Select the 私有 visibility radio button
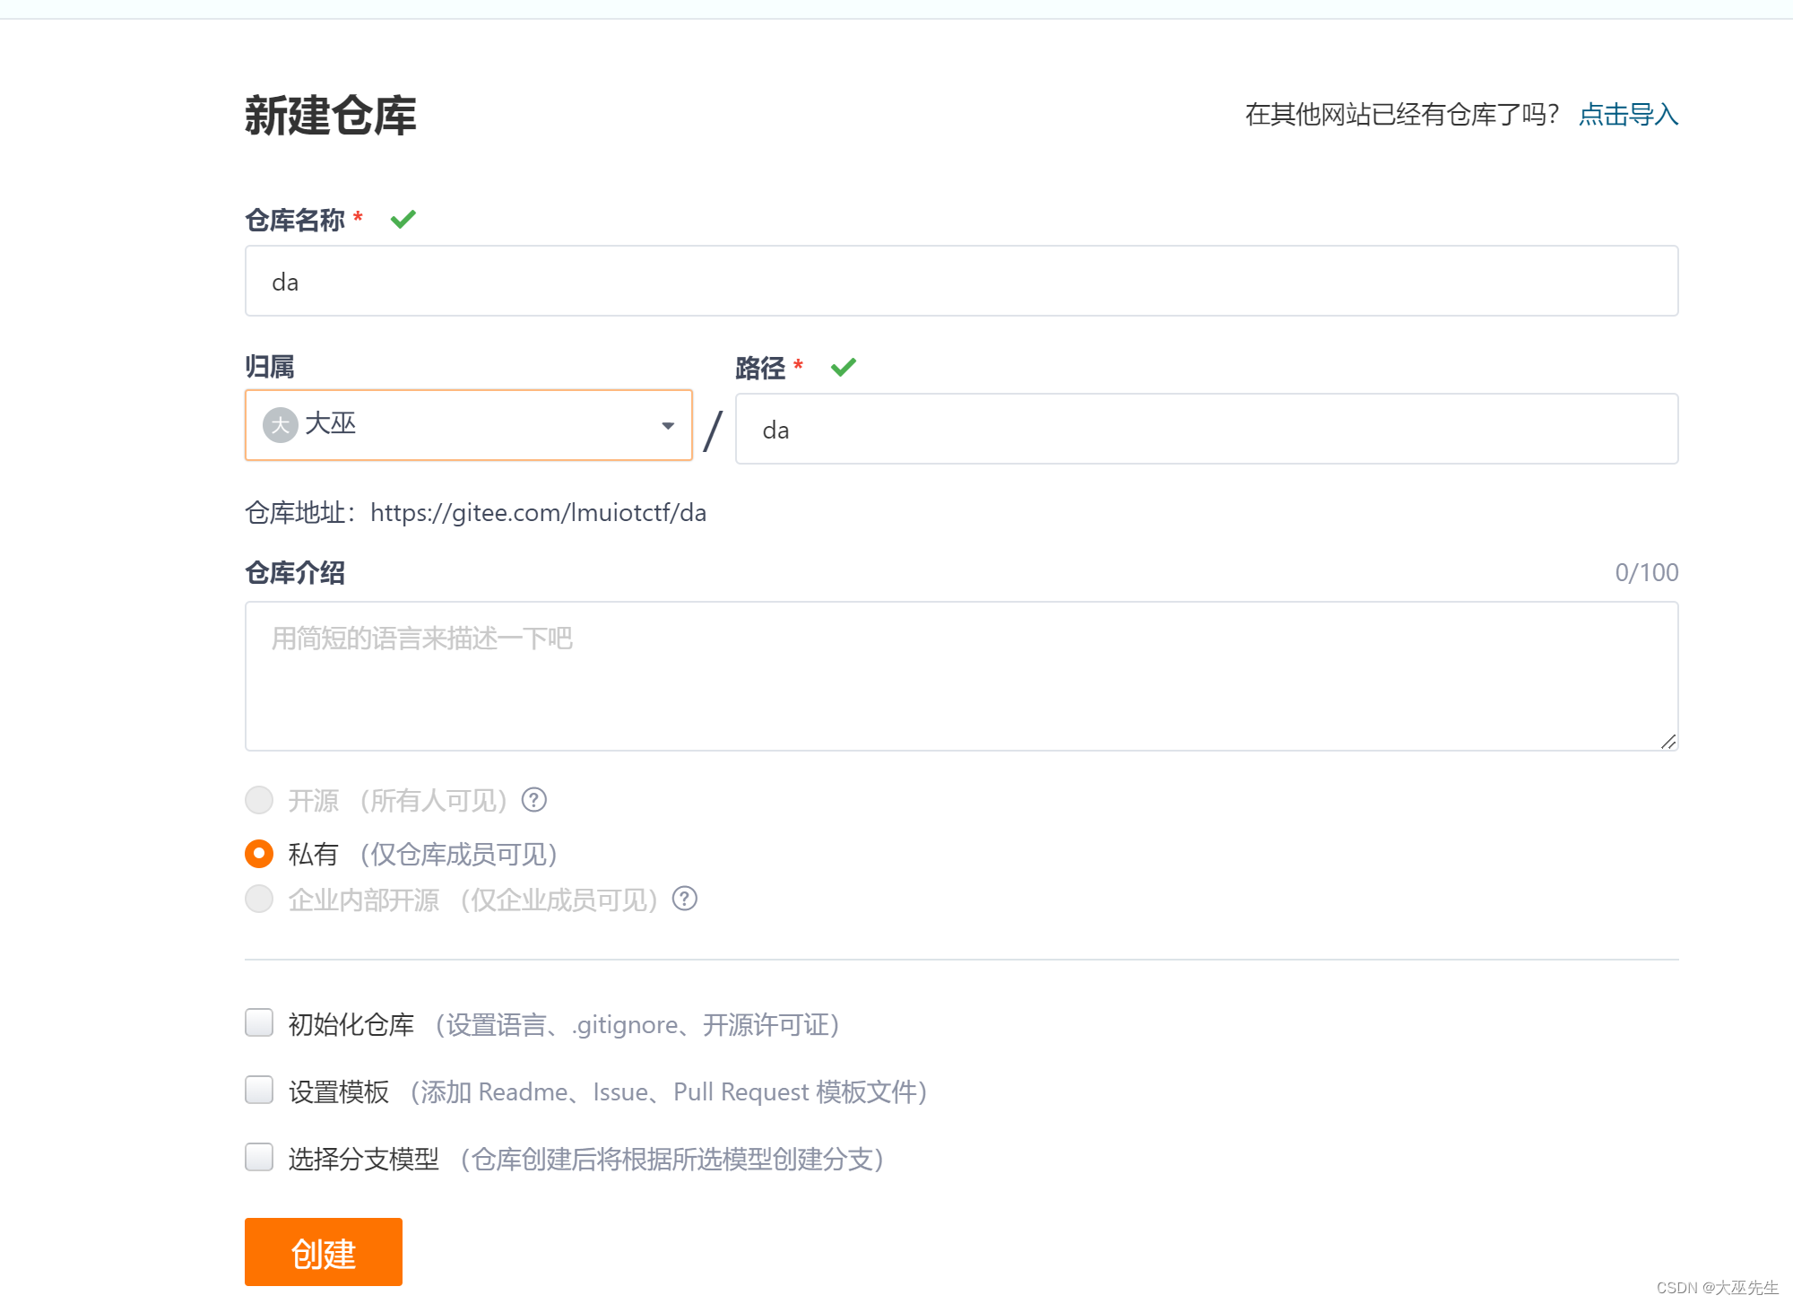The height and width of the screenshot is (1304, 1793). pyautogui.click(x=258, y=854)
